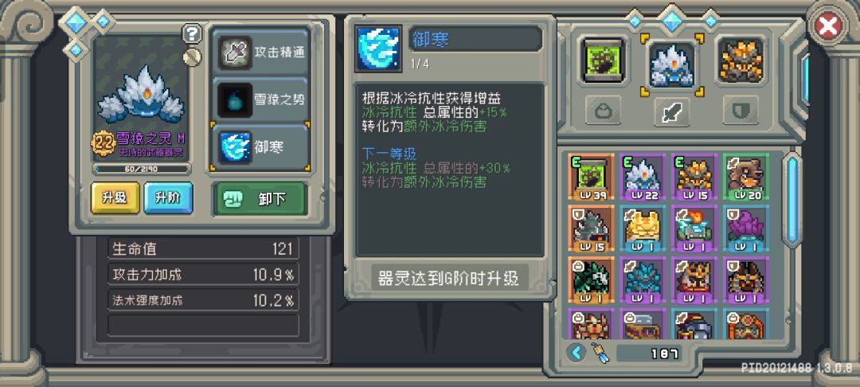The image size is (860, 387).
Task: Choose the yellow cat spirit in grid
Action: click(x=643, y=229)
